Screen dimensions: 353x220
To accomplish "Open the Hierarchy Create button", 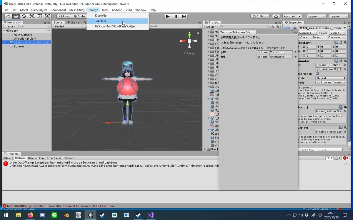I will tap(9, 26).
